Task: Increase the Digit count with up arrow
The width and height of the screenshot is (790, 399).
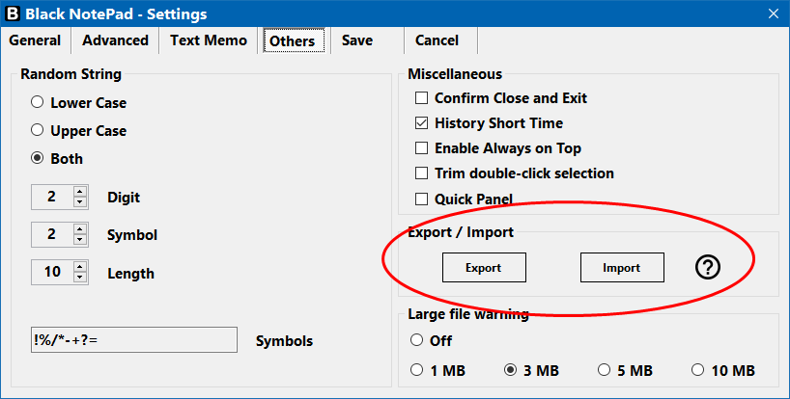Action: [79, 192]
